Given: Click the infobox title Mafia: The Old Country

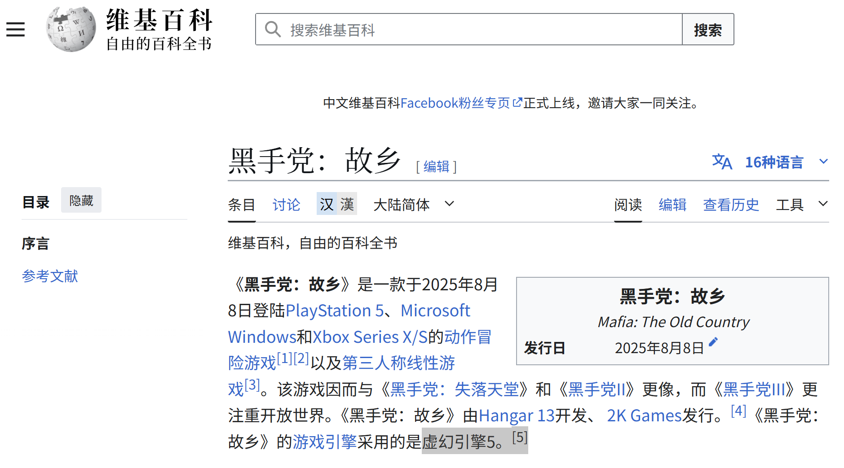Looking at the screenshot, I should [673, 322].
